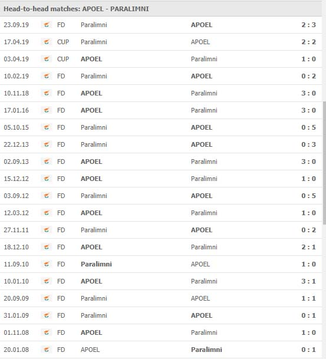Click the flag icon beside 03.04.19 CUP match

(47, 59)
